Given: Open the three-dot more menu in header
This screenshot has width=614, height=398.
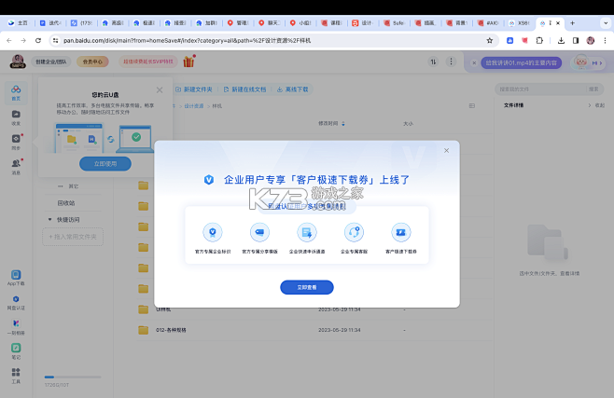Looking at the screenshot, I should coord(451,62).
